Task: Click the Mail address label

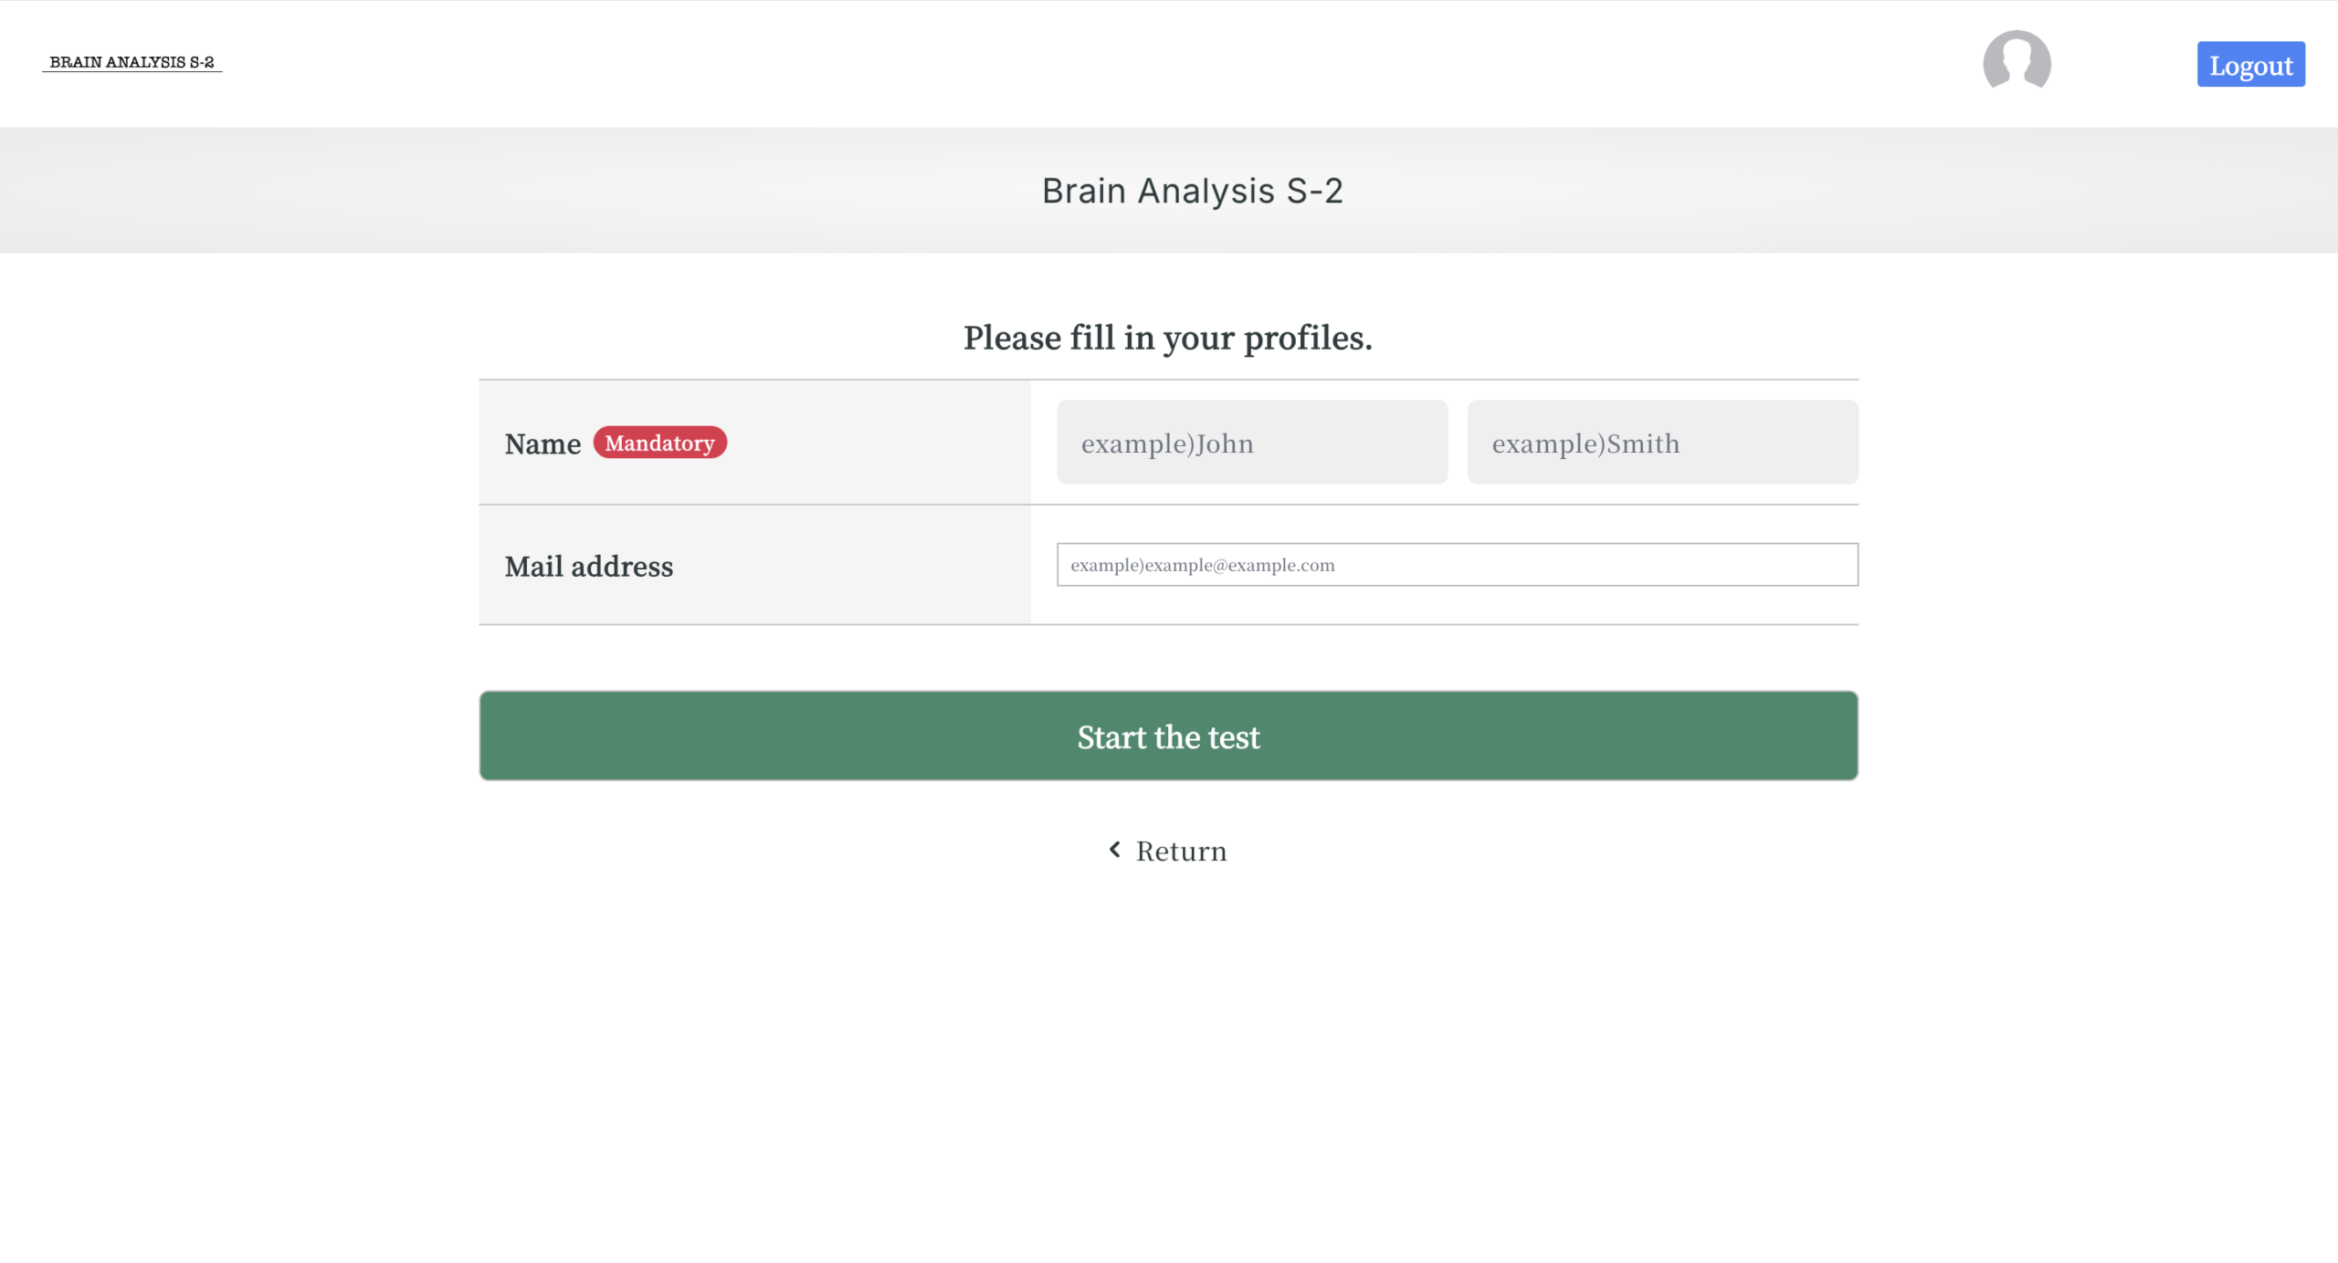Action: tap(589, 567)
